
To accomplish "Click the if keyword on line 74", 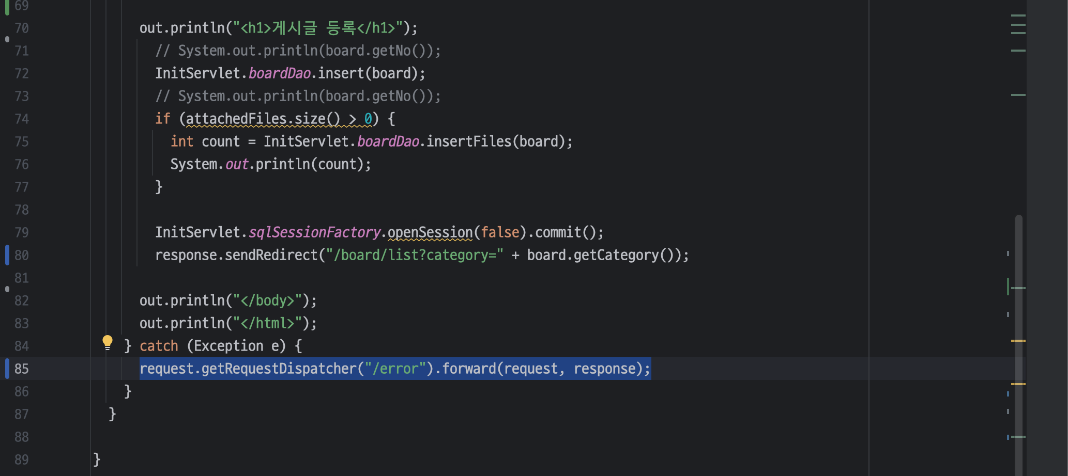I will click(163, 119).
